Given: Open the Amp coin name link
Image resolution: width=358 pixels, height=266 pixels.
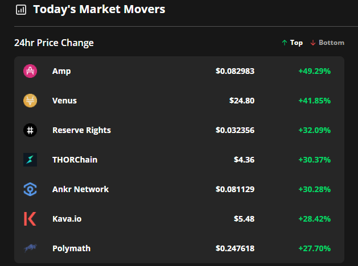Looking at the screenshot, I should coord(61,71).
